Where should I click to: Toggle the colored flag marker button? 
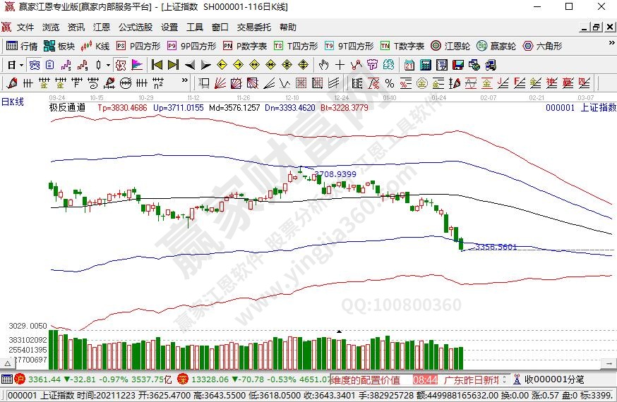coord(137,65)
